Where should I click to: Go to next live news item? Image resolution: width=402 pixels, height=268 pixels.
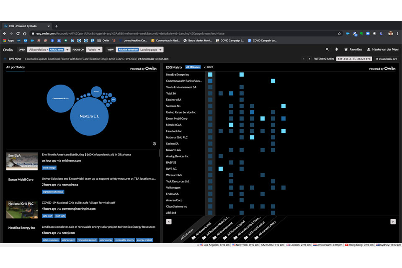pos(310,59)
